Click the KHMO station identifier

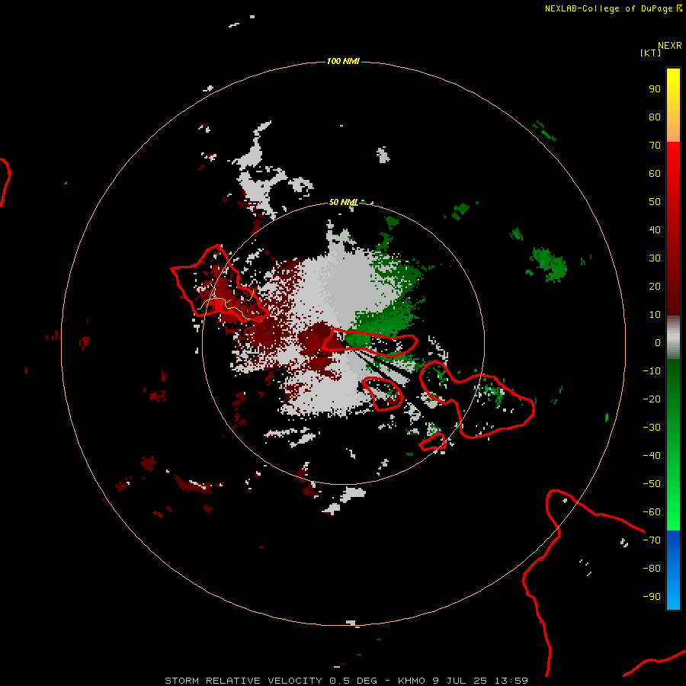[x=412, y=681]
